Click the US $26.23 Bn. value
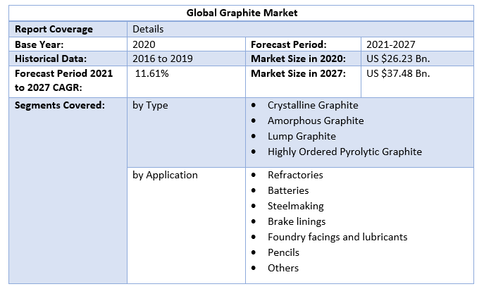484x289 pixels. 398,59
